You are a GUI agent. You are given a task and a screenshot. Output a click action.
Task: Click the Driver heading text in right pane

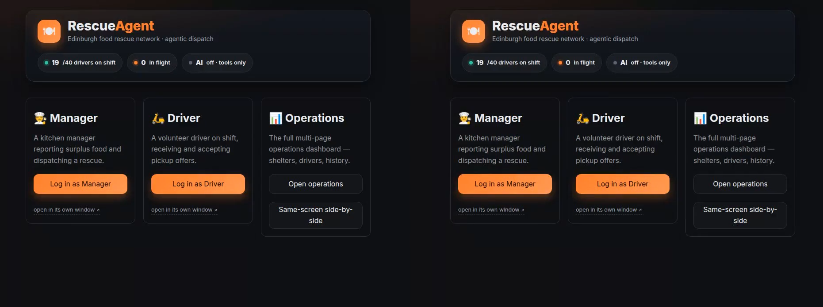pos(609,118)
